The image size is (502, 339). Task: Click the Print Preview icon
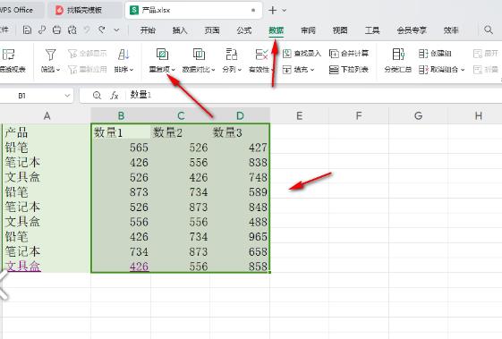[x=72, y=30]
